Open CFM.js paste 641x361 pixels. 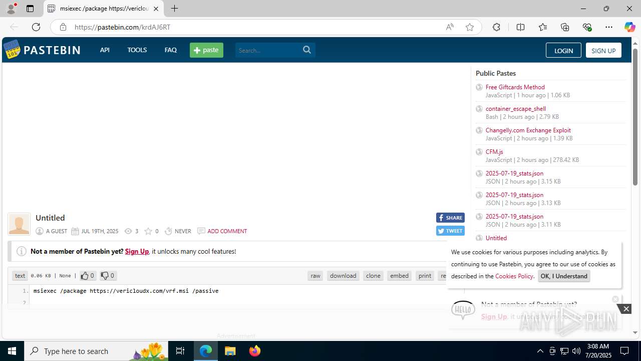coord(494,151)
